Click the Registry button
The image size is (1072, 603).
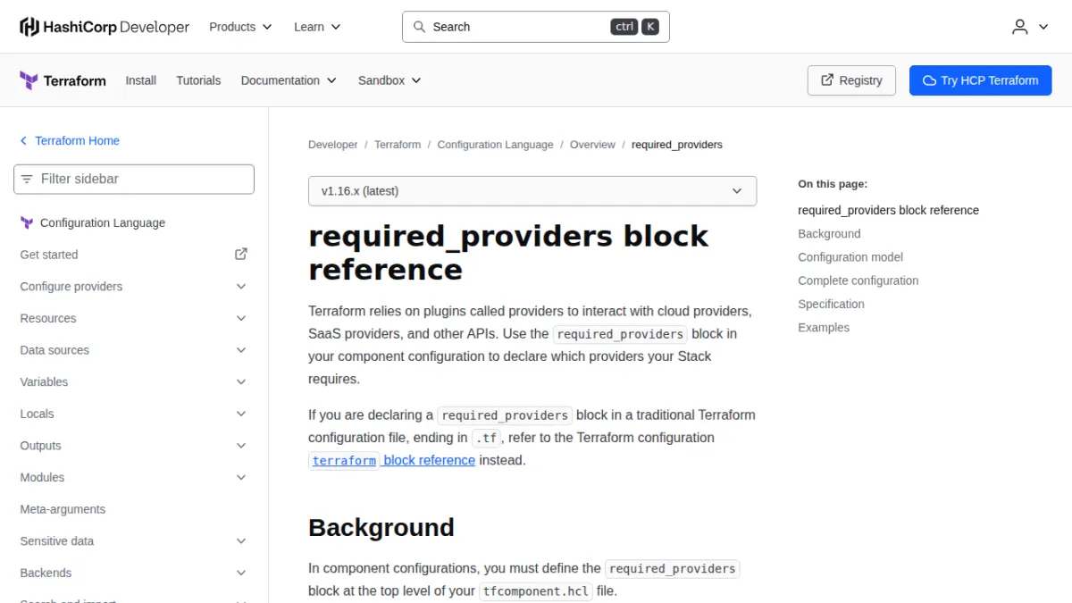click(851, 80)
